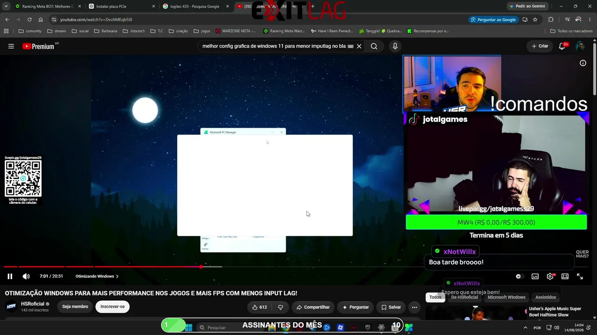Open more actions ellipsis menu

click(x=414, y=307)
